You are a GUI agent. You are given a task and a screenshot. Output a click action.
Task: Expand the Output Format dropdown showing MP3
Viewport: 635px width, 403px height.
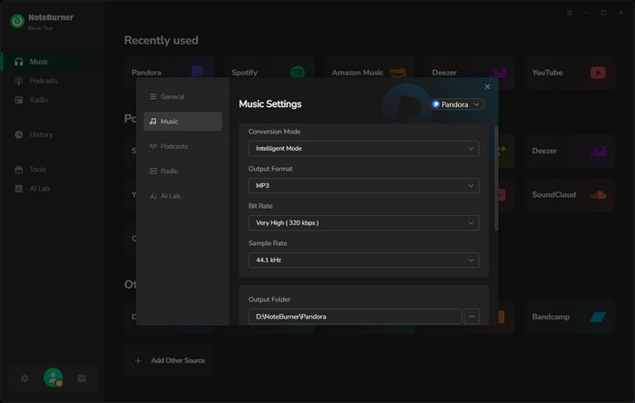tap(364, 185)
